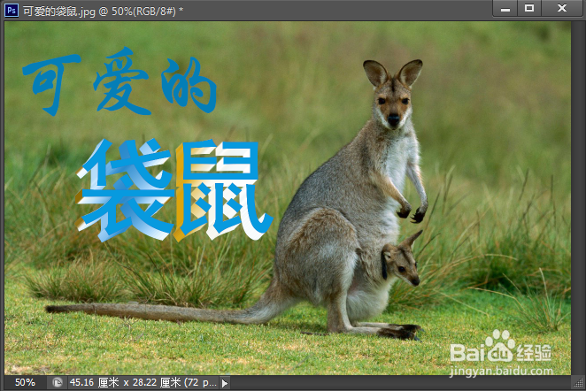Minimize the 可爱的袋鼠.jpg document window
The height and width of the screenshot is (391, 586).
[505, 9]
